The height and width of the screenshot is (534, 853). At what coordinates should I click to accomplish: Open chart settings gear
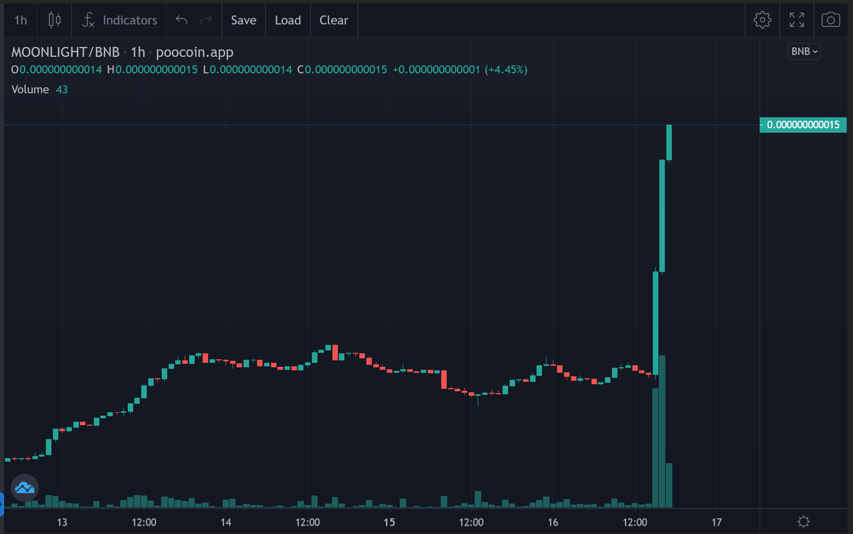point(763,20)
